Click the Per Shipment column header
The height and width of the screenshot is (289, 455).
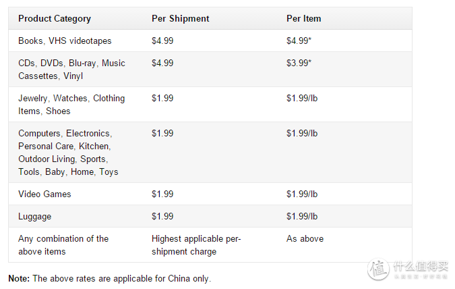(180, 19)
